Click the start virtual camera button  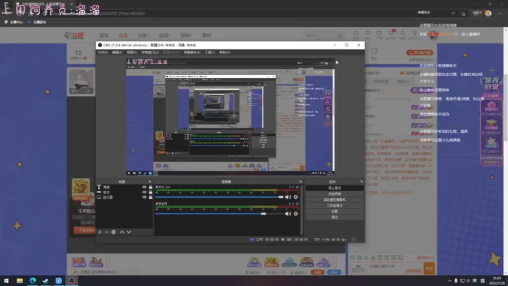(335, 200)
